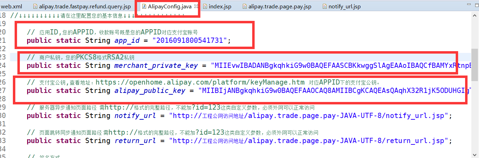Click the 服务器异步通知页面路径 comment line
The image size is (479, 158).
[x=171, y=108]
